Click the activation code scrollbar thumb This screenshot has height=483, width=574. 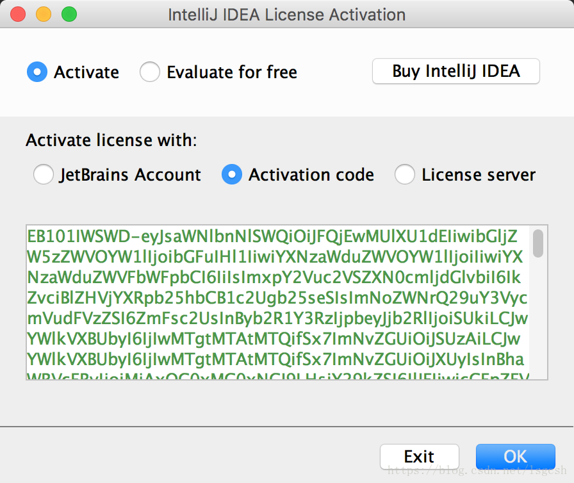pos(537,243)
